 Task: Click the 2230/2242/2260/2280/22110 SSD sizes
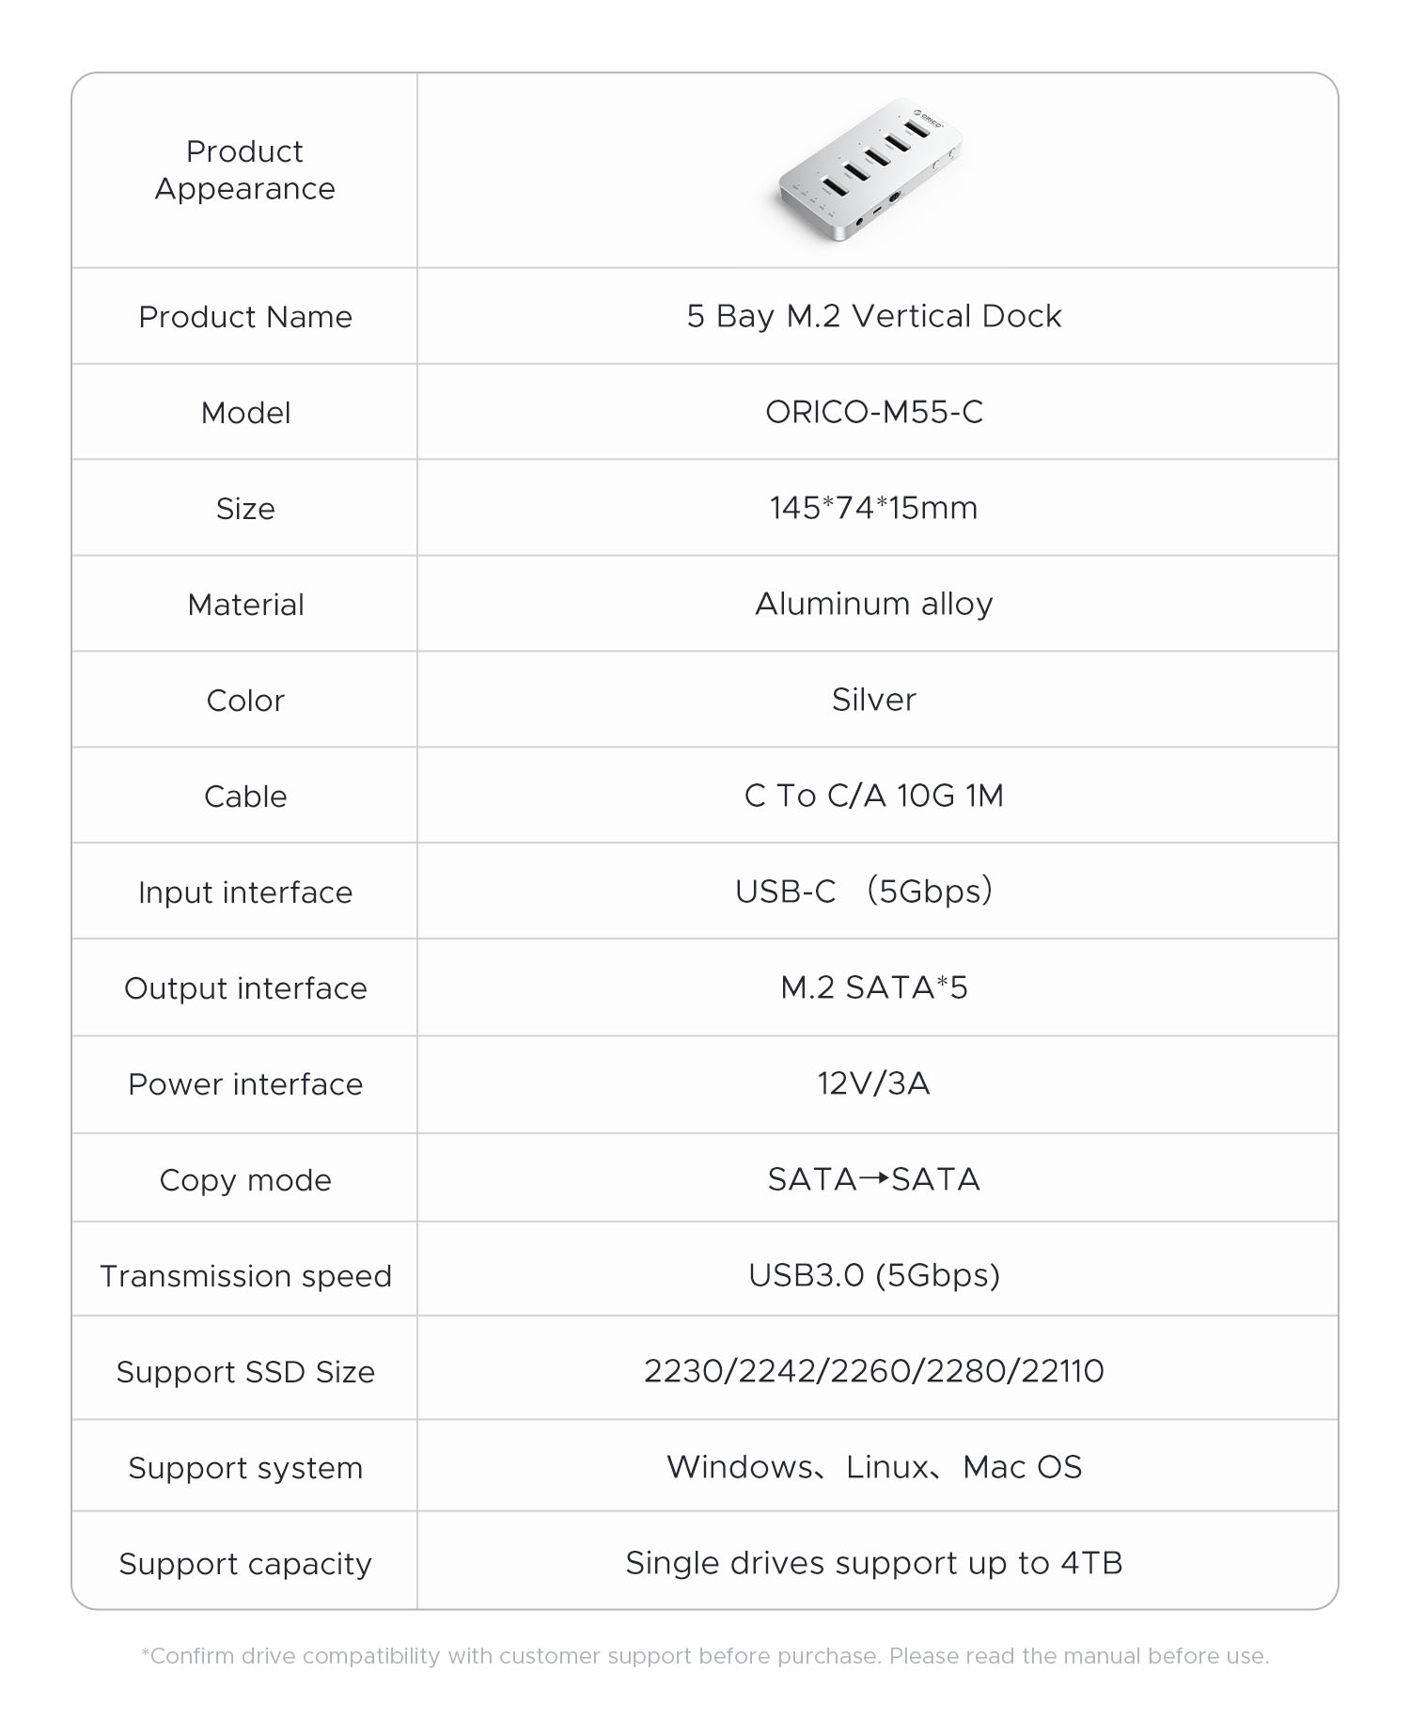click(873, 1371)
